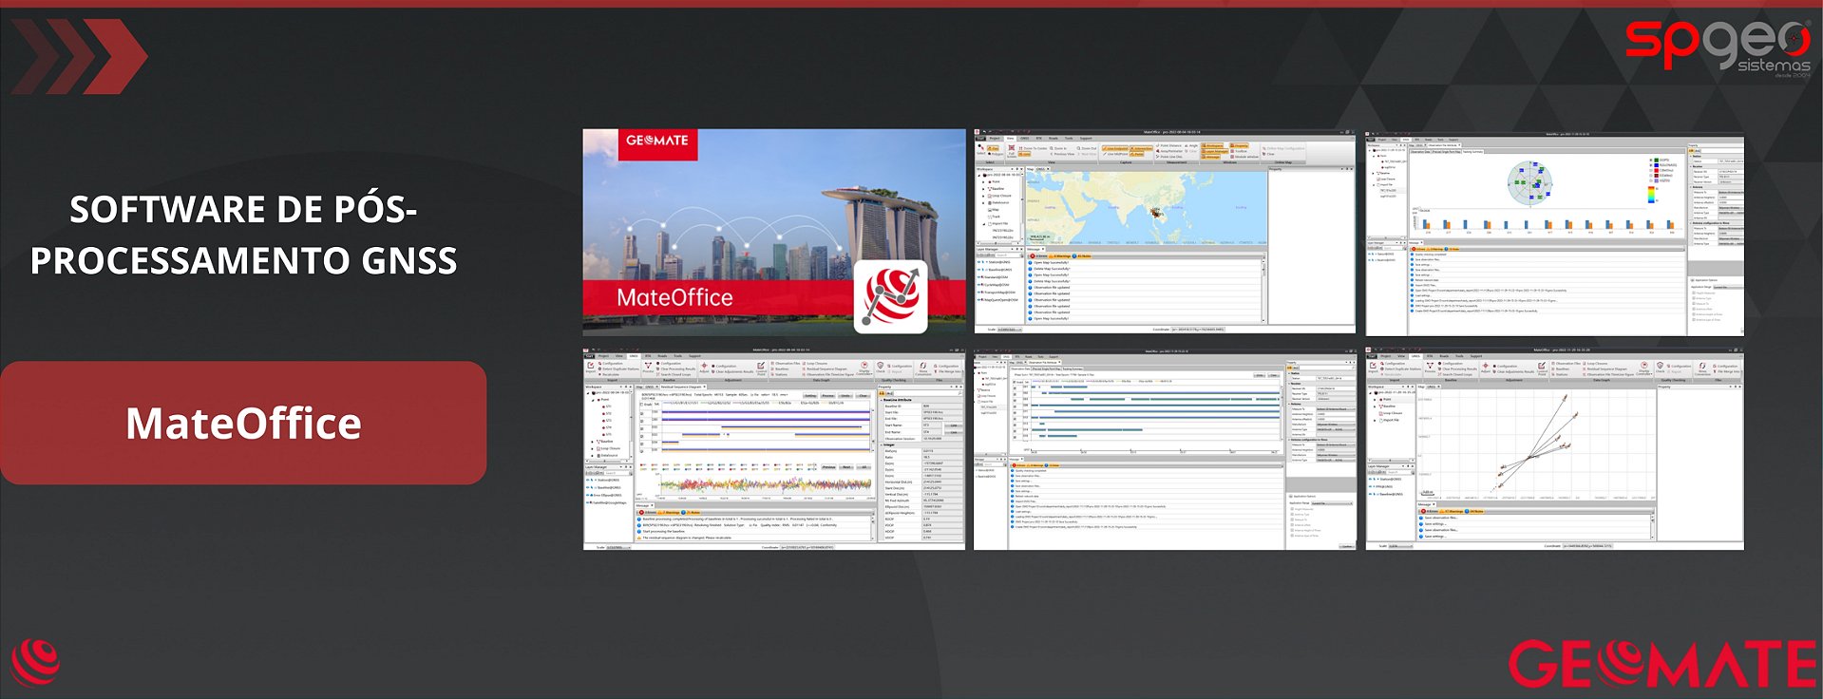Click the red MateOffice button
This screenshot has width=1823, height=699.
(243, 423)
